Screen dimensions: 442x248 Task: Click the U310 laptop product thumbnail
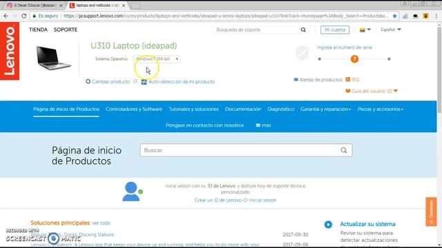54,58
